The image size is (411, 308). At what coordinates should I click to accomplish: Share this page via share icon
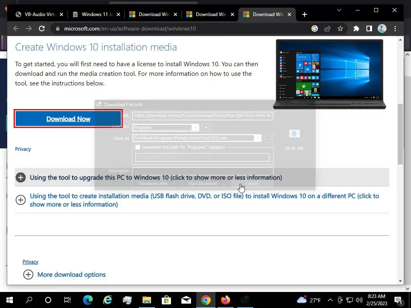click(328, 28)
